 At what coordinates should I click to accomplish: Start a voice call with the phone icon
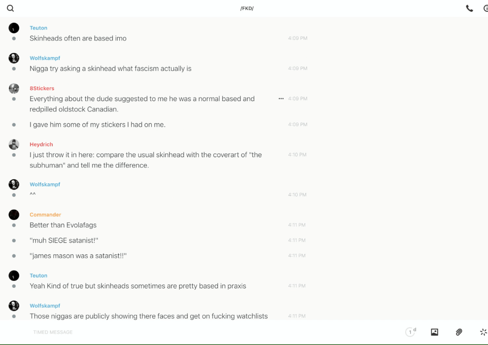[x=469, y=8]
